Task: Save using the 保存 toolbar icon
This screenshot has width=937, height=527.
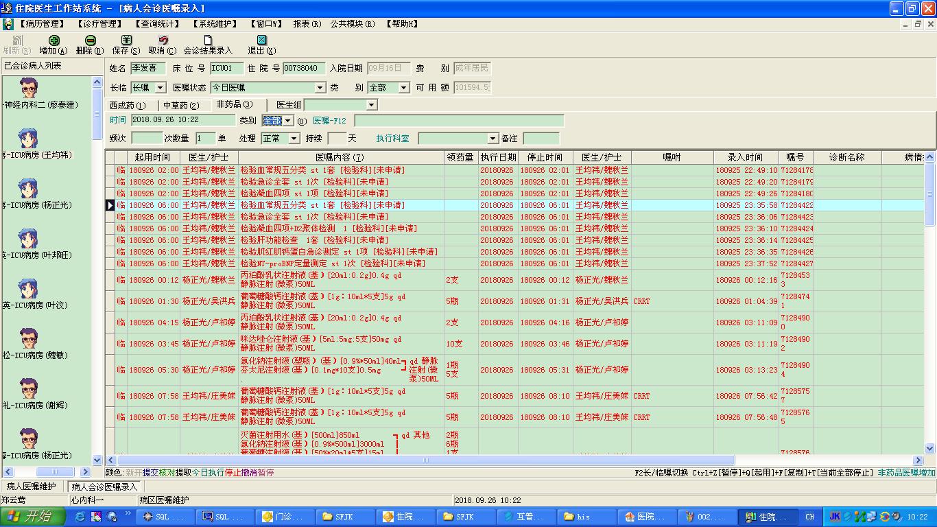Action: (x=126, y=41)
